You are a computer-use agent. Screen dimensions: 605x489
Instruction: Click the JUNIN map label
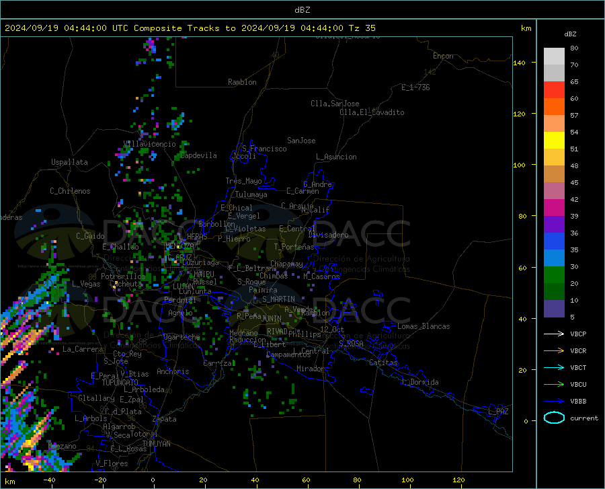(x=272, y=319)
